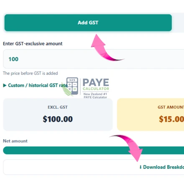Click the green fern leaf logo icon
The image size is (184, 184).
[x=67, y=90]
